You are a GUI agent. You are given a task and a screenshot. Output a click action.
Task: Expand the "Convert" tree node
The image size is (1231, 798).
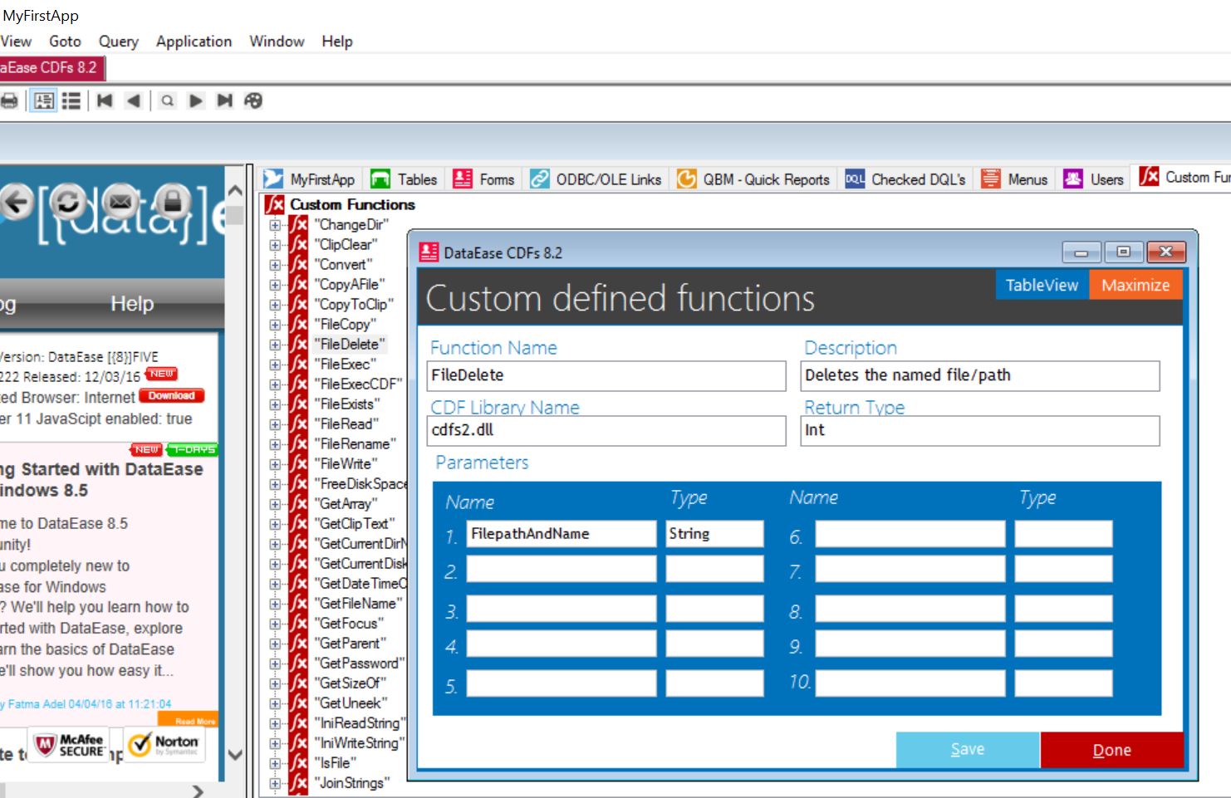[x=274, y=265]
